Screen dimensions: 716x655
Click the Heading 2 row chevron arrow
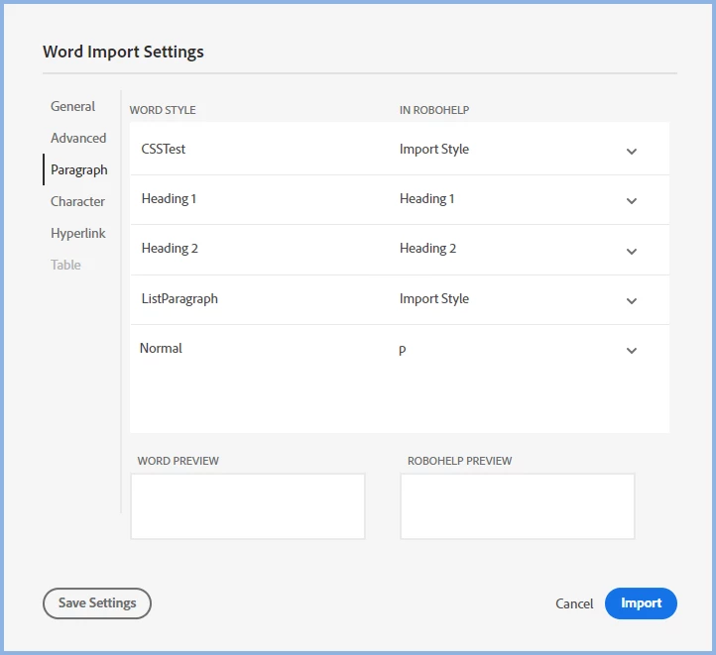click(631, 251)
